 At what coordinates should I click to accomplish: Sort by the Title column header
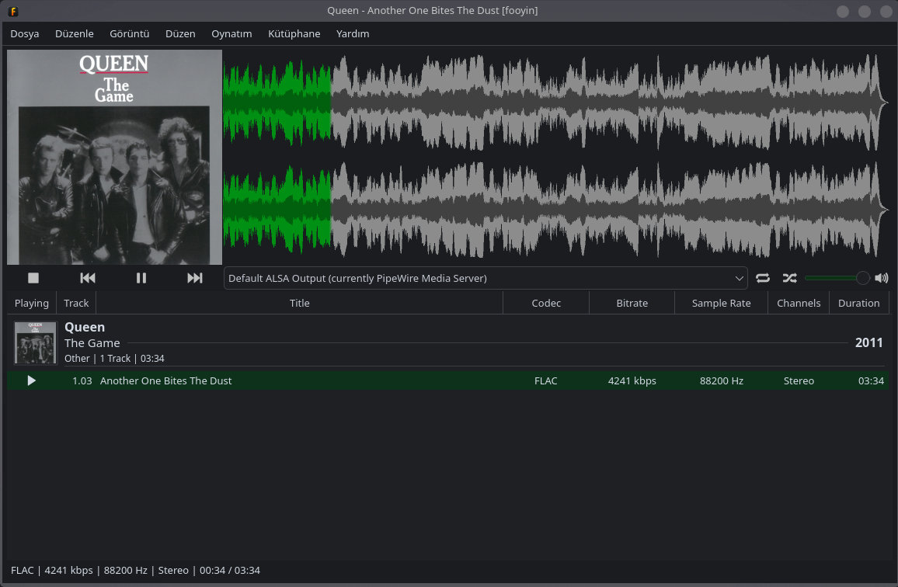point(300,303)
